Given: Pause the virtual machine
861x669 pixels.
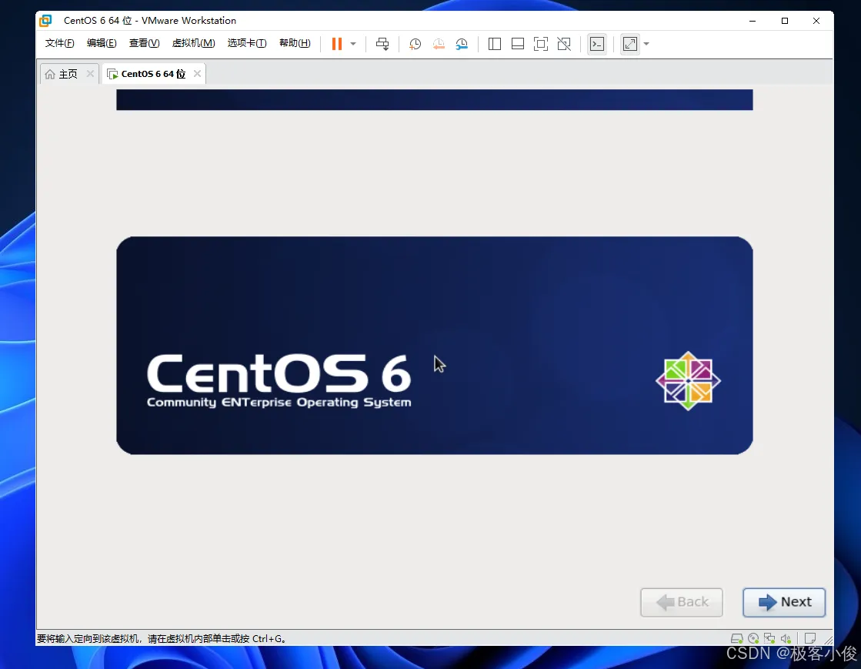Looking at the screenshot, I should click(336, 44).
